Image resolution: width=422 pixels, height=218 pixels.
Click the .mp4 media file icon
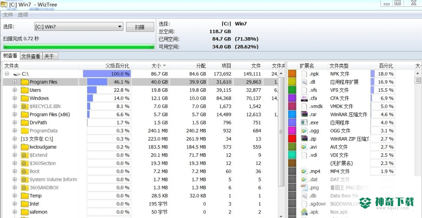[304, 171]
